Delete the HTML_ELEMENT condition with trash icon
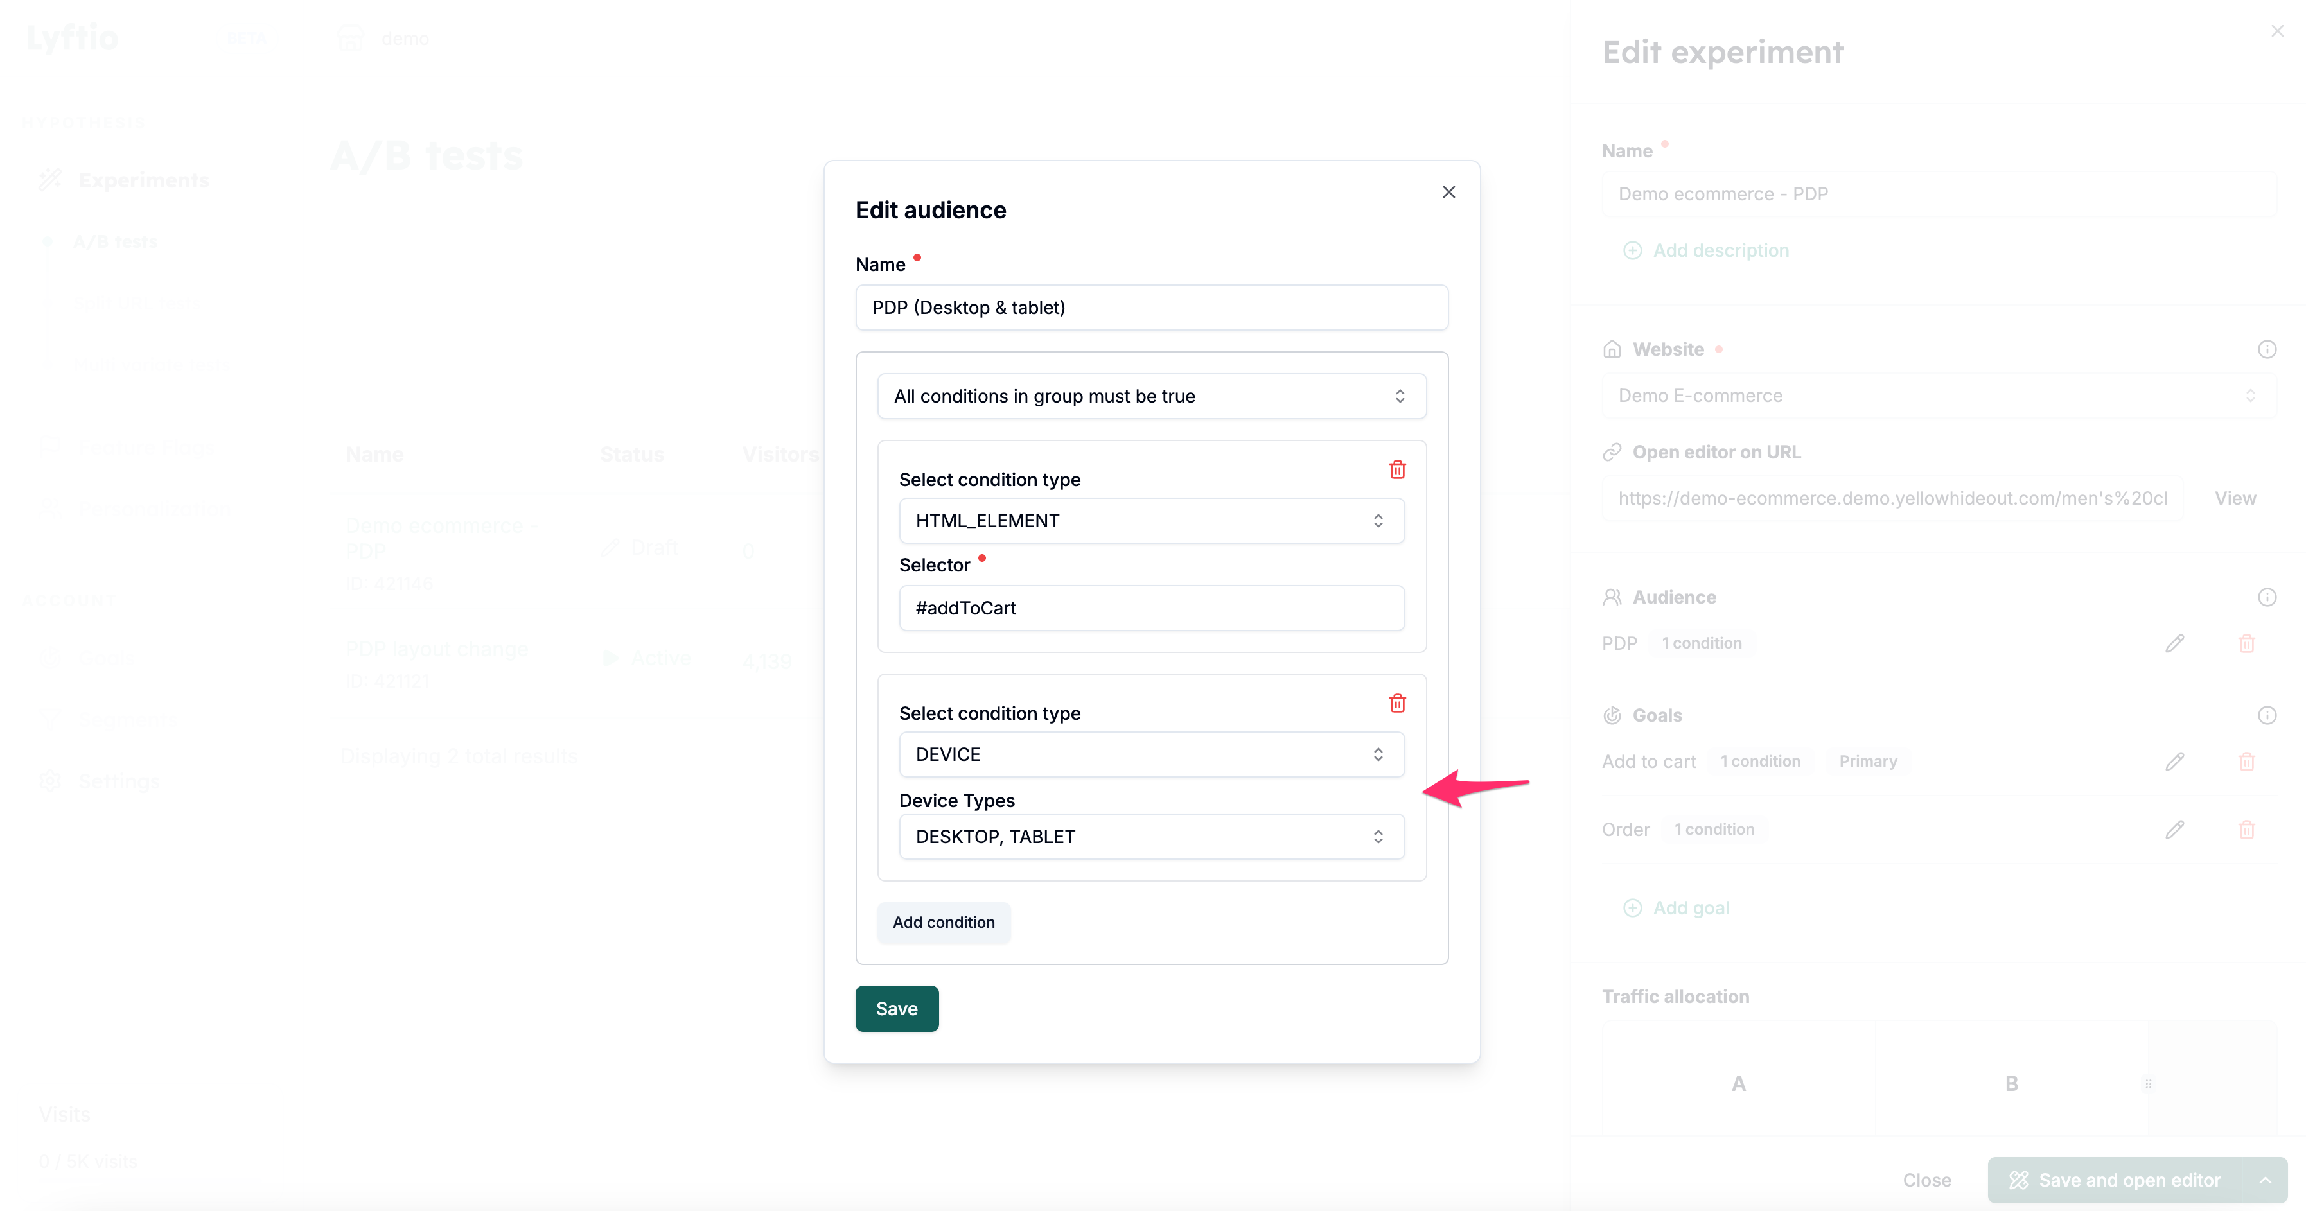 click(x=1396, y=469)
